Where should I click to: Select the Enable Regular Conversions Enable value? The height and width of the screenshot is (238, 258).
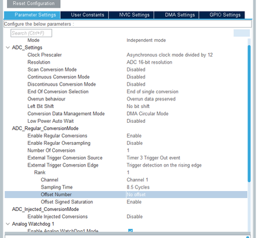(x=134, y=136)
